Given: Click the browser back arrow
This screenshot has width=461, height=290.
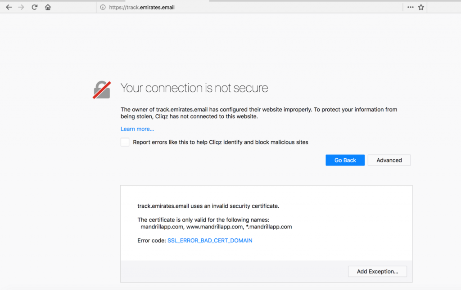Looking at the screenshot, I should (x=9, y=7).
